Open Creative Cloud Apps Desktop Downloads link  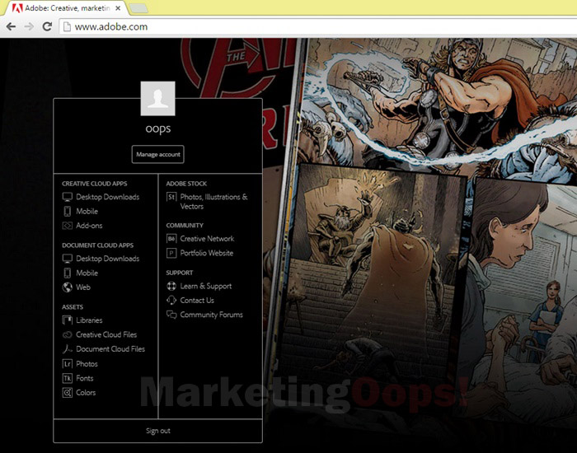pos(107,197)
